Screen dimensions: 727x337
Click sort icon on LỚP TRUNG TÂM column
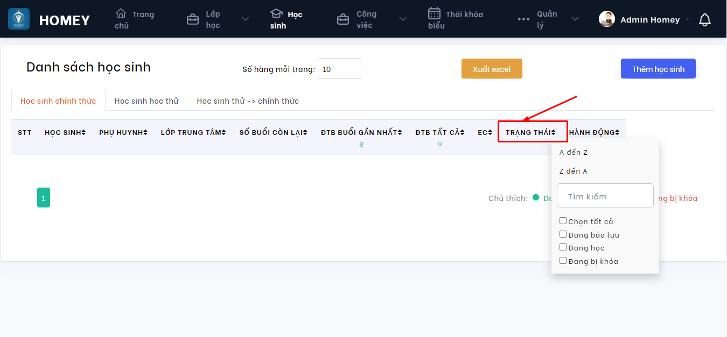(x=224, y=133)
